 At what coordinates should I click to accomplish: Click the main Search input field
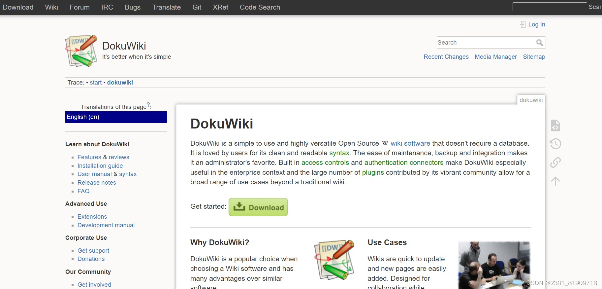click(491, 43)
